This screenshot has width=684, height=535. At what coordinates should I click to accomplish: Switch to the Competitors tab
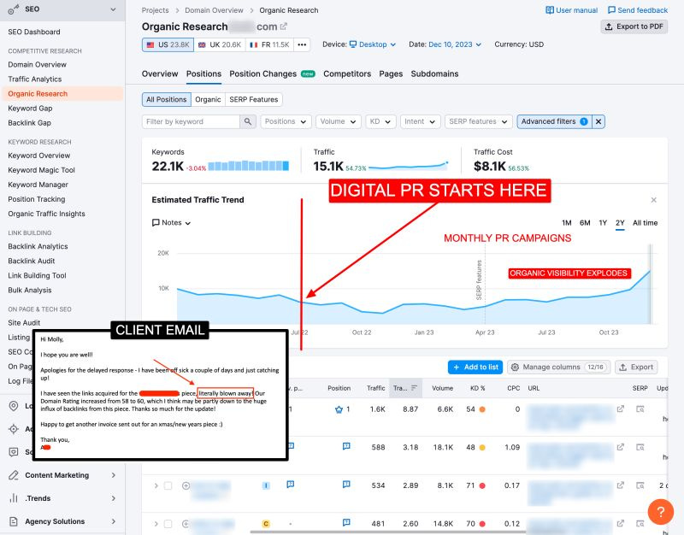point(347,73)
